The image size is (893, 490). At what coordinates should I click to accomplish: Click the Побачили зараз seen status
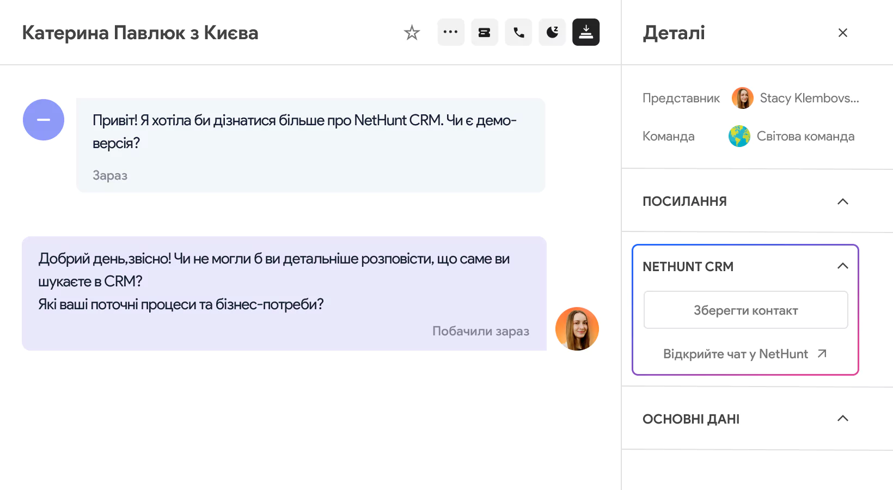481,331
